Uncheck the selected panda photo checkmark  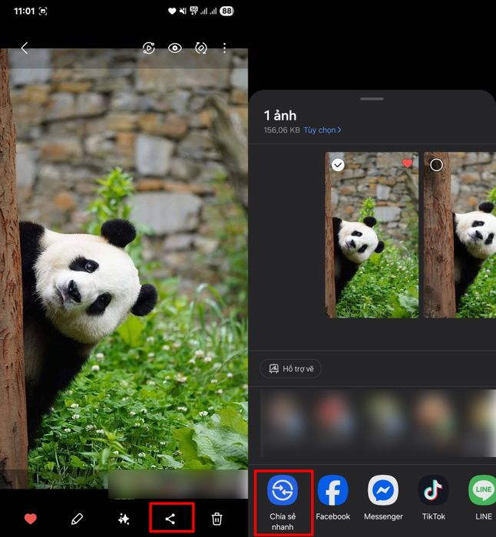click(x=338, y=165)
